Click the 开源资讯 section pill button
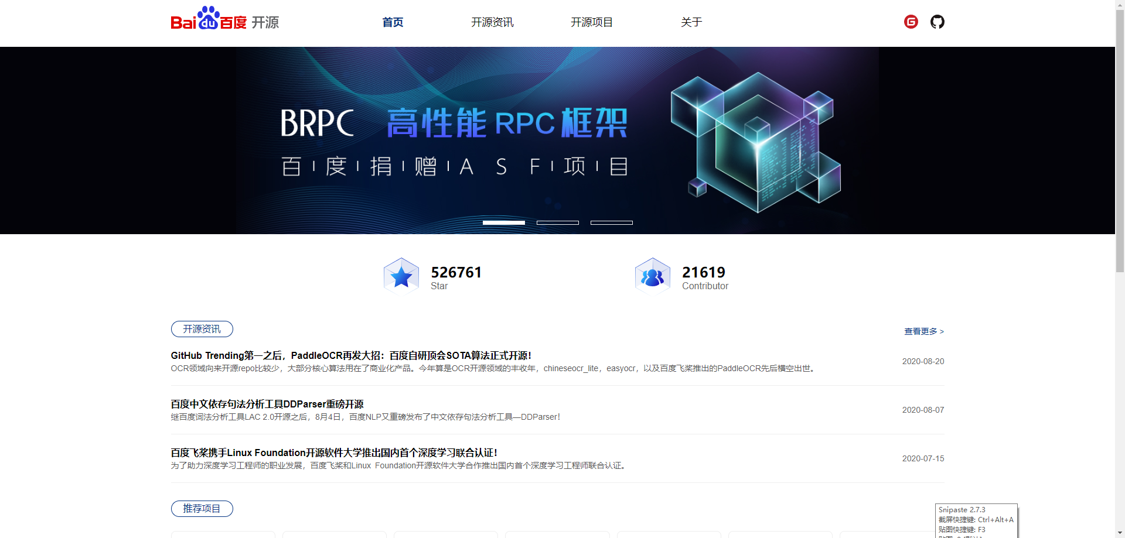 pyautogui.click(x=202, y=329)
